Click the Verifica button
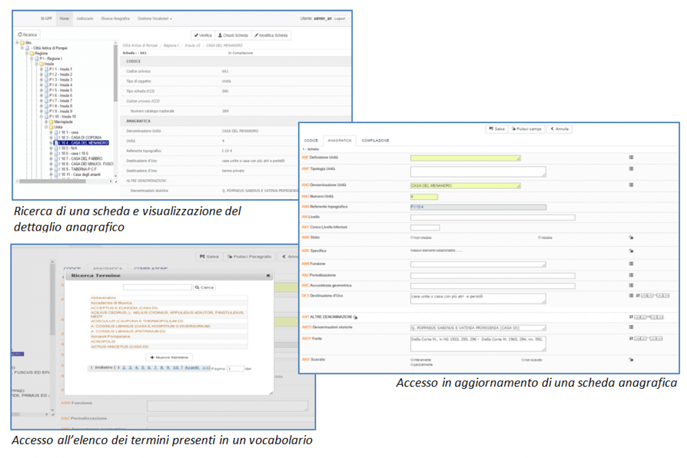 point(203,35)
